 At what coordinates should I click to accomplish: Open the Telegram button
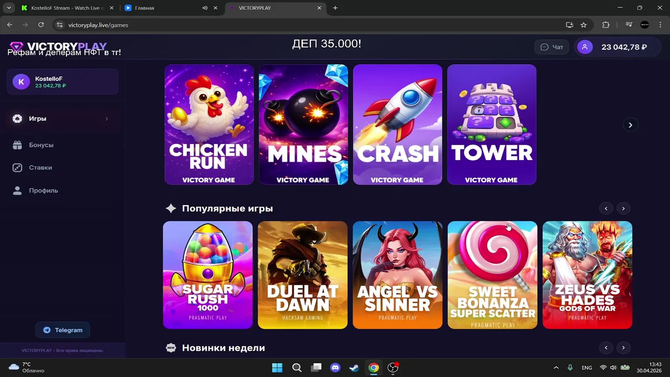click(63, 330)
